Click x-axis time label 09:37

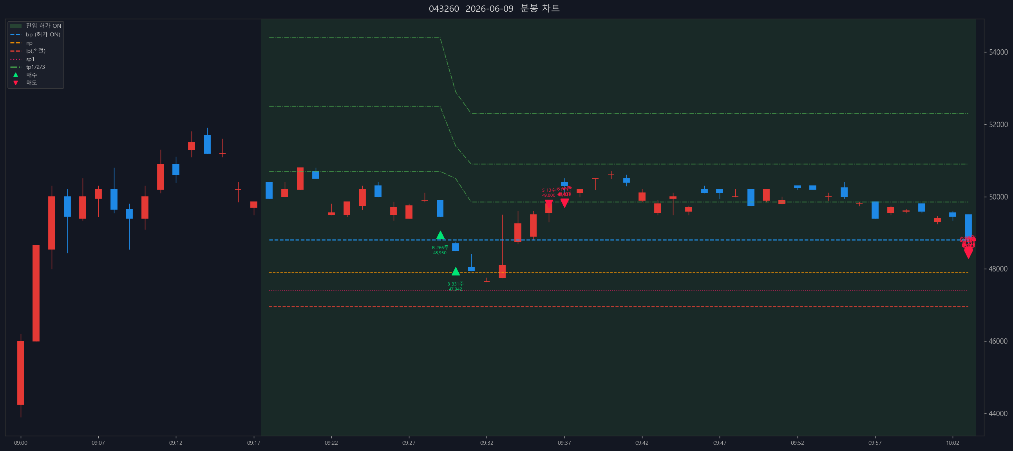click(564, 443)
